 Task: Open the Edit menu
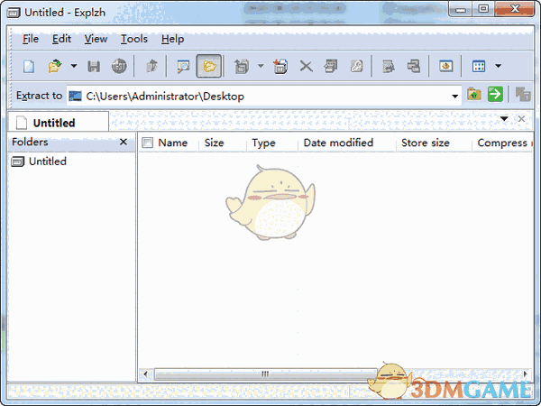click(61, 39)
